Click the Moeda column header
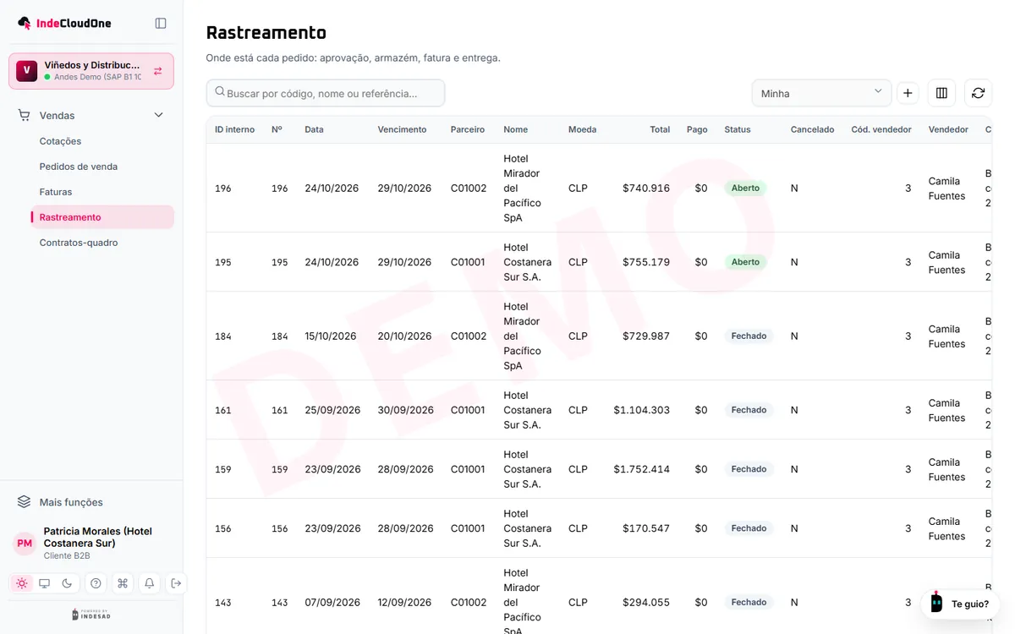This screenshot has width=1015, height=634. 582,129
